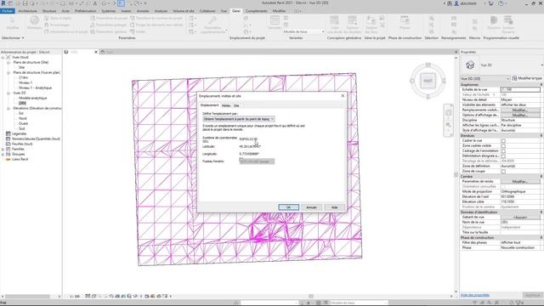Open the Aide des propriétés link
The image size is (544, 306).
475,295
